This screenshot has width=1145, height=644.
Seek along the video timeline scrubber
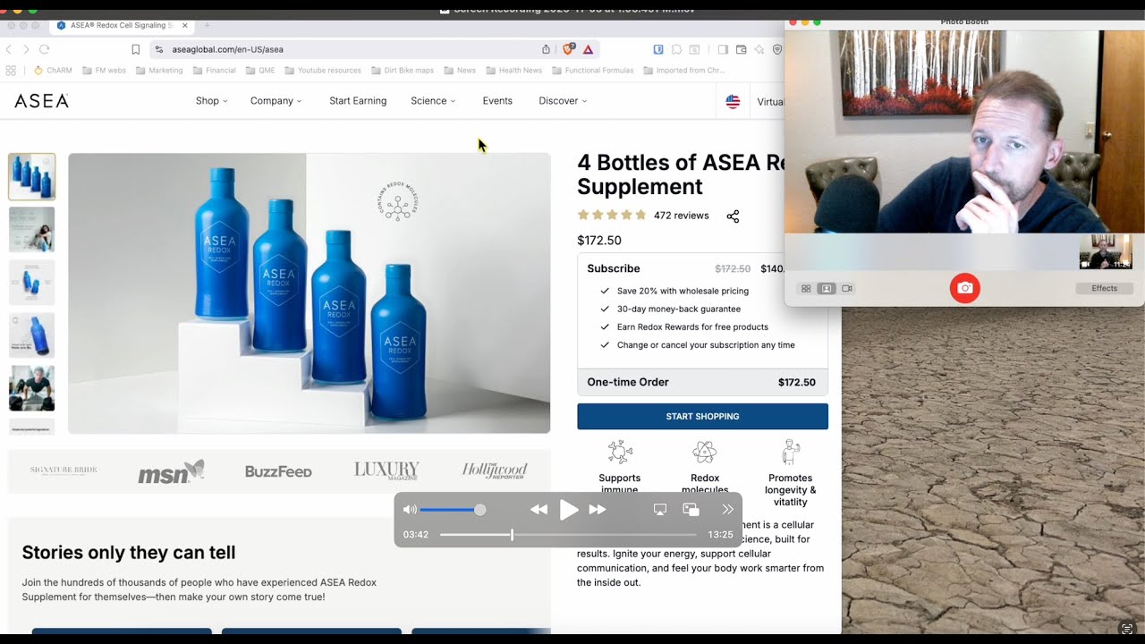(x=568, y=535)
